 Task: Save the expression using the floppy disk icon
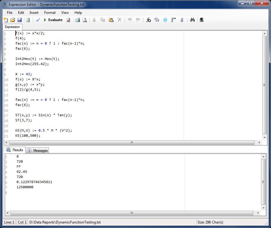(20, 20)
